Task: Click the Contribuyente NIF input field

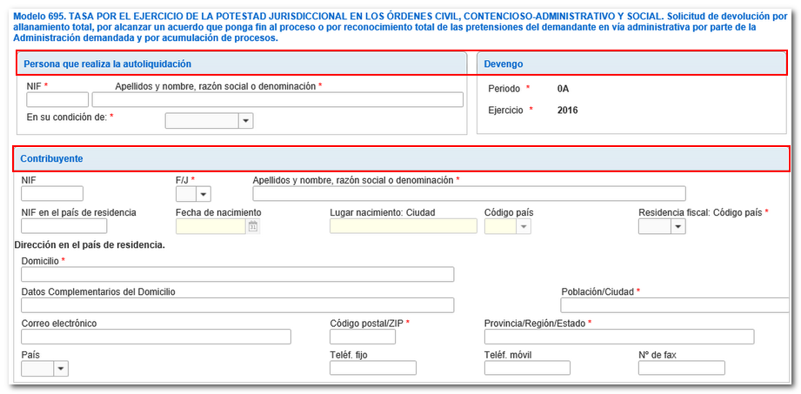Action: 52,194
